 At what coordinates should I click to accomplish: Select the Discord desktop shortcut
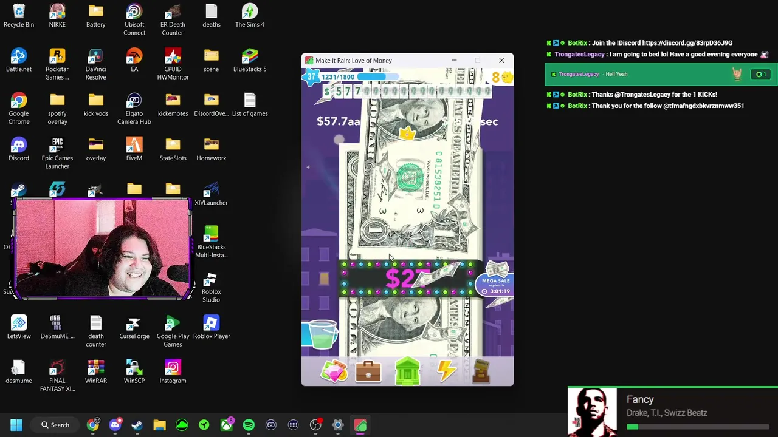[19, 149]
